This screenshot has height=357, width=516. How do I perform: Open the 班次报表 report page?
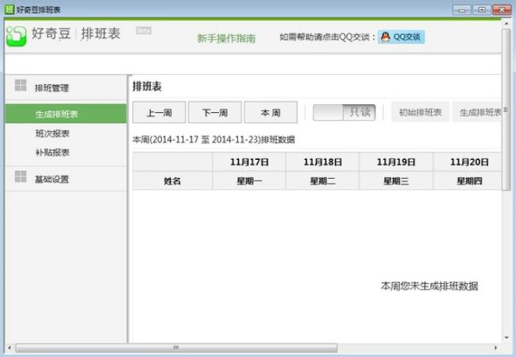pyautogui.click(x=52, y=134)
